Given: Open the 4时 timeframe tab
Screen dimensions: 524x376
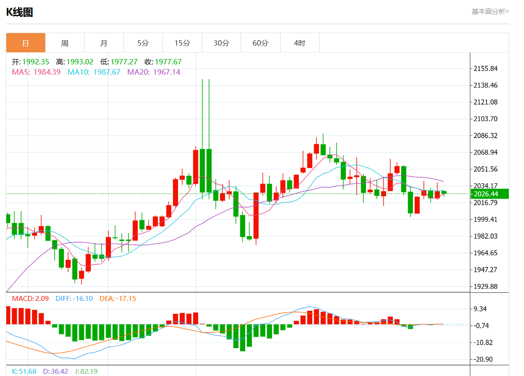Looking at the screenshot, I should 300,43.
